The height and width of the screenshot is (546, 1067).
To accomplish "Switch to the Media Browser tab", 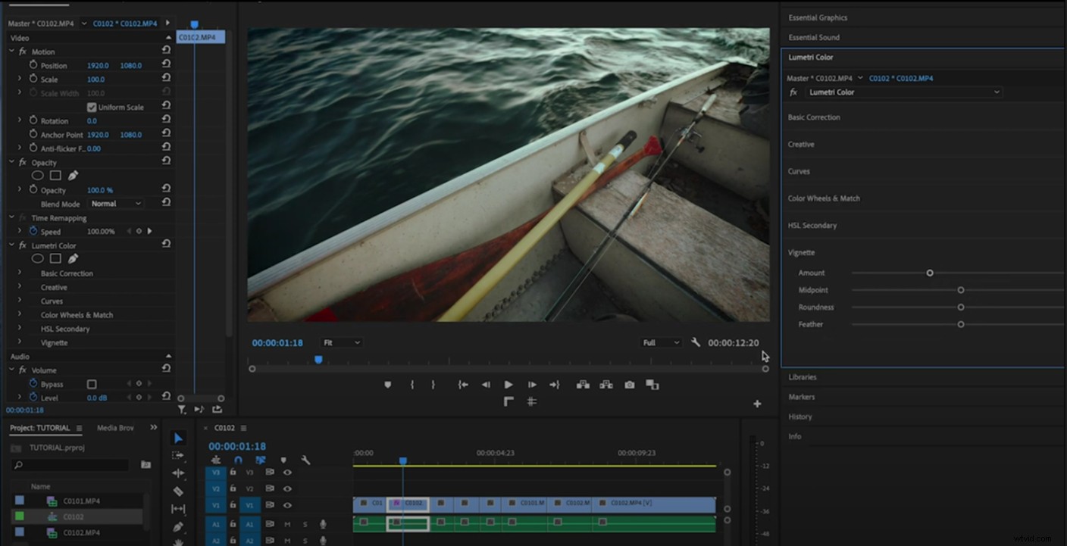I will pos(115,427).
